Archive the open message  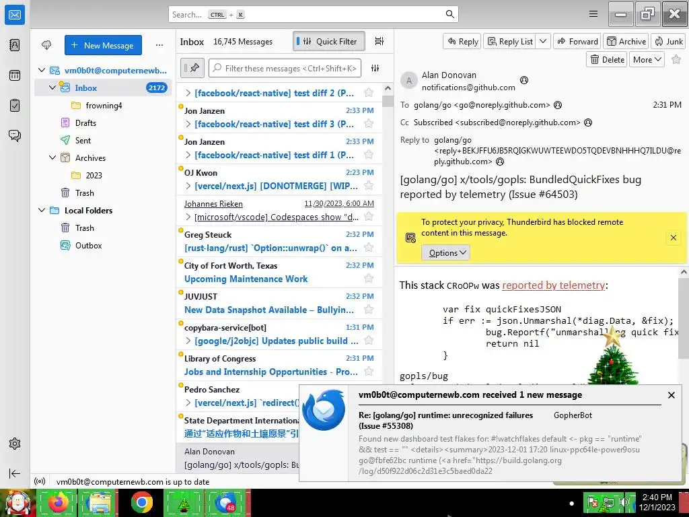tap(626, 41)
